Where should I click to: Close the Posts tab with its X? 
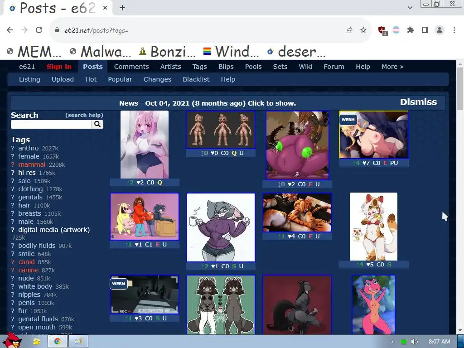105,8
